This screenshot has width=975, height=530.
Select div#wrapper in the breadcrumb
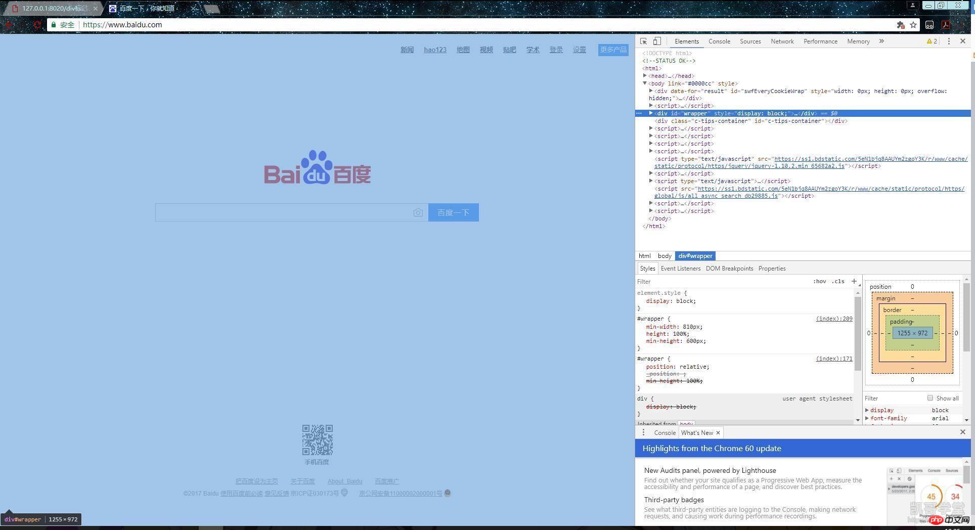click(x=695, y=256)
